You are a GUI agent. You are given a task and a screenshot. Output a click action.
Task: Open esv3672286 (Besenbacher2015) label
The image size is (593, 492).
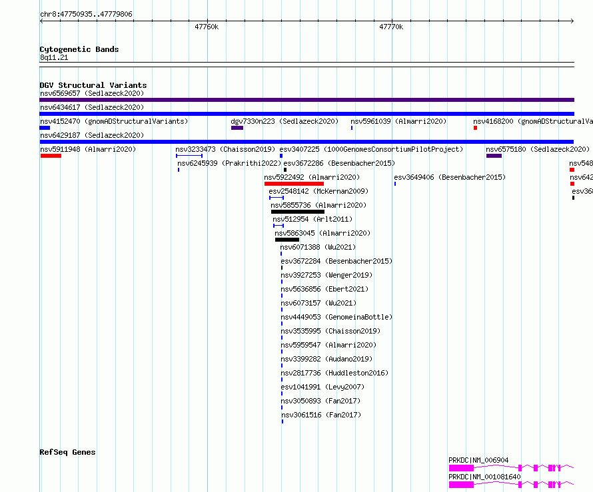(339, 163)
